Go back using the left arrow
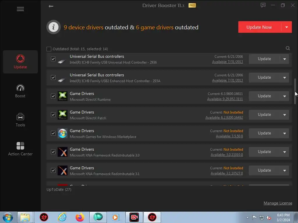The image size is (298, 223). click(x=51, y=6)
